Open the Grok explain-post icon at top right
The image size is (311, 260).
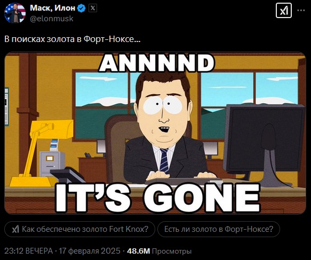284,11
